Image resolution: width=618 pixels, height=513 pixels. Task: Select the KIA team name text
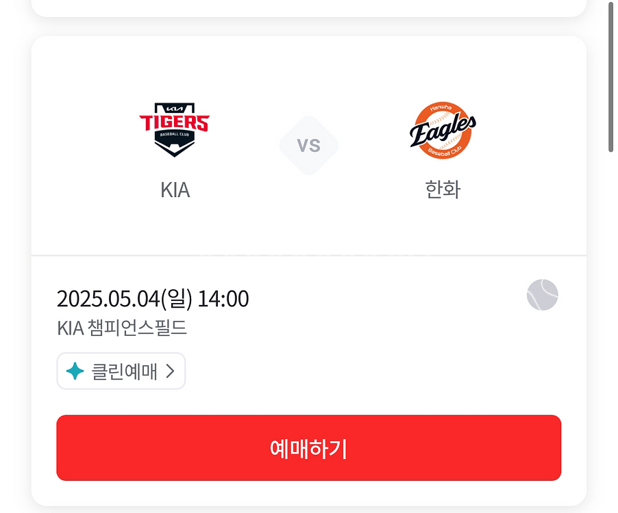(x=175, y=189)
